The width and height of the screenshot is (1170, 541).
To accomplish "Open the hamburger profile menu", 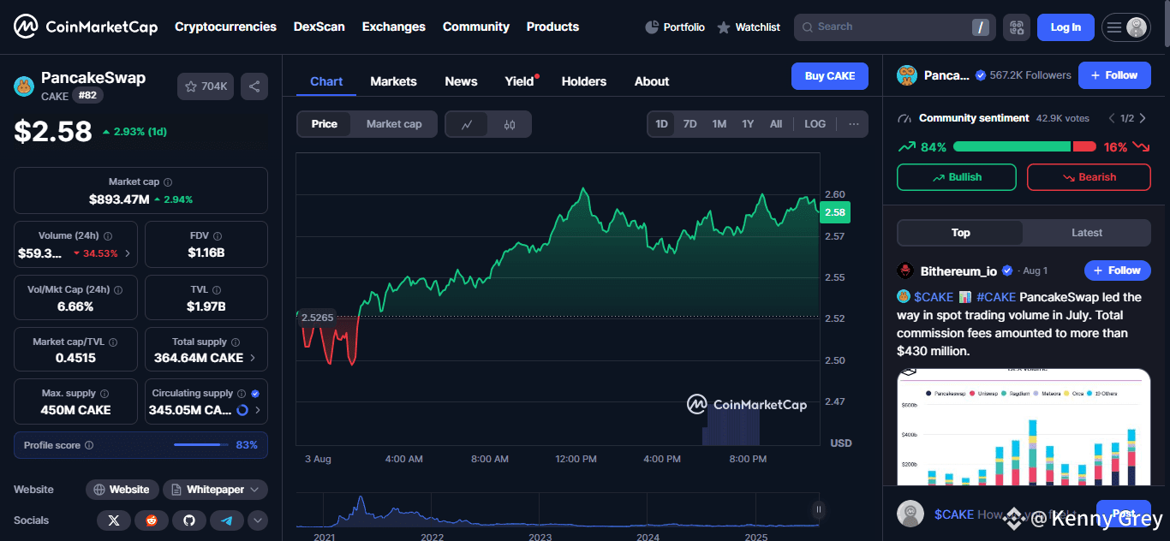I will click(x=1125, y=27).
